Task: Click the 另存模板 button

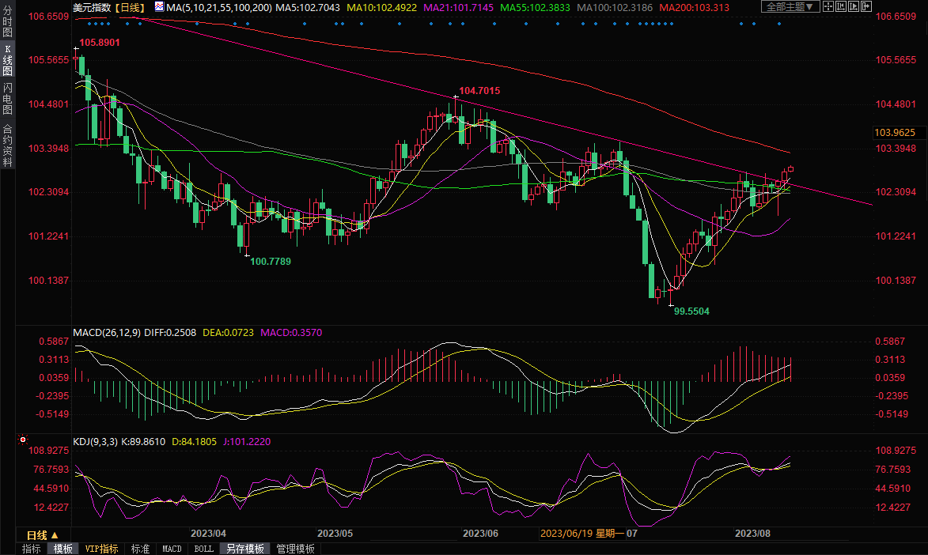Action: pyautogui.click(x=244, y=549)
